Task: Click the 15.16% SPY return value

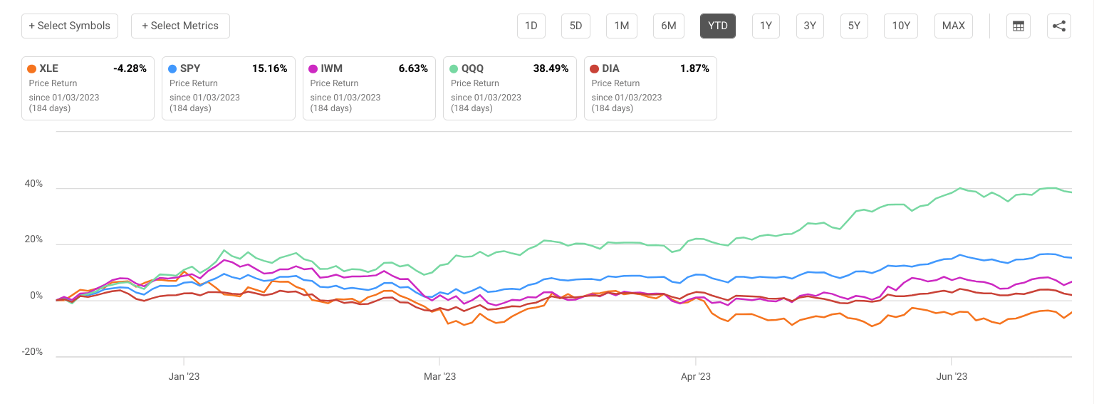Action: pyautogui.click(x=270, y=69)
